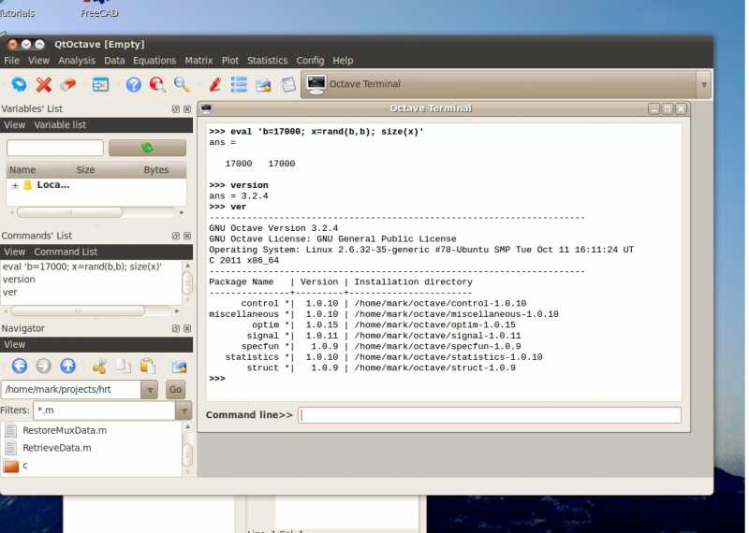Image resolution: width=749 pixels, height=533 pixels.
Task: Select the ver entry in Commands' List
Action: click(x=10, y=292)
